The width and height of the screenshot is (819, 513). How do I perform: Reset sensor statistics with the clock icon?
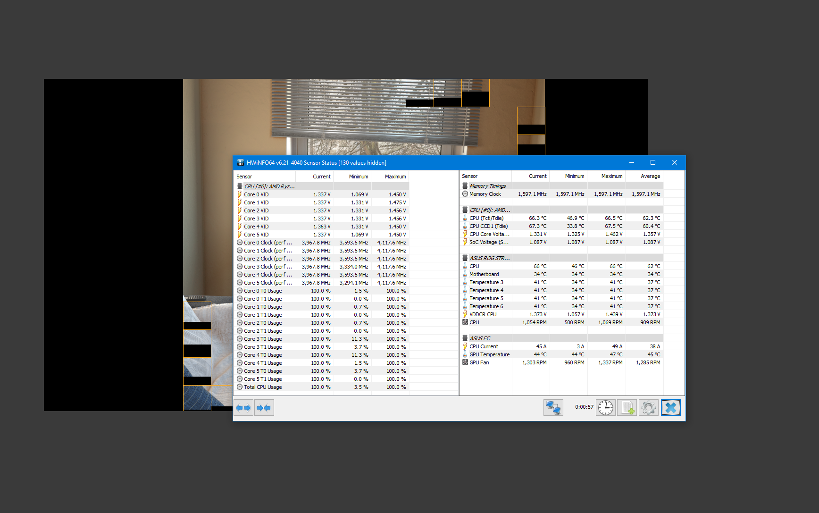(x=606, y=407)
